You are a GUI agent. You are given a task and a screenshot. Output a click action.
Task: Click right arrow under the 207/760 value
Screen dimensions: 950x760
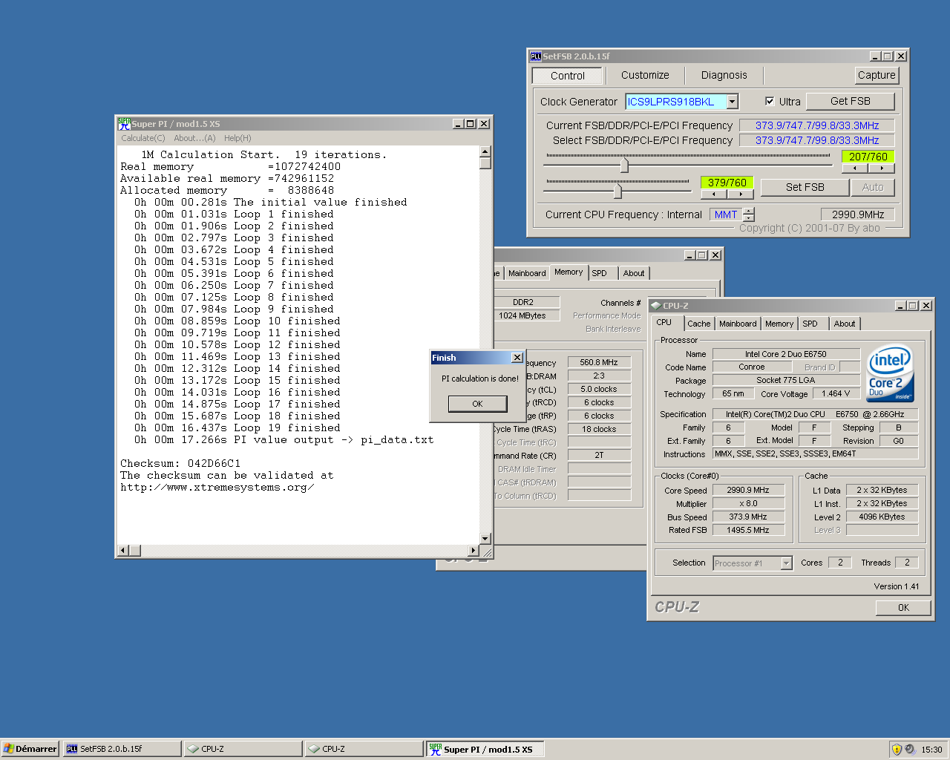[x=882, y=168]
